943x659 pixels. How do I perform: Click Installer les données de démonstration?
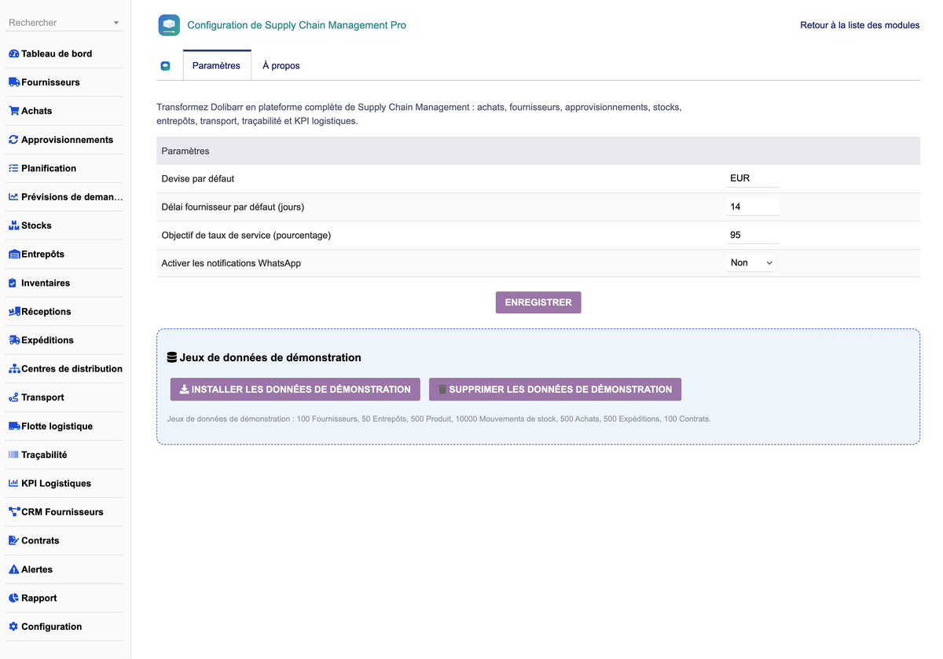click(x=295, y=390)
